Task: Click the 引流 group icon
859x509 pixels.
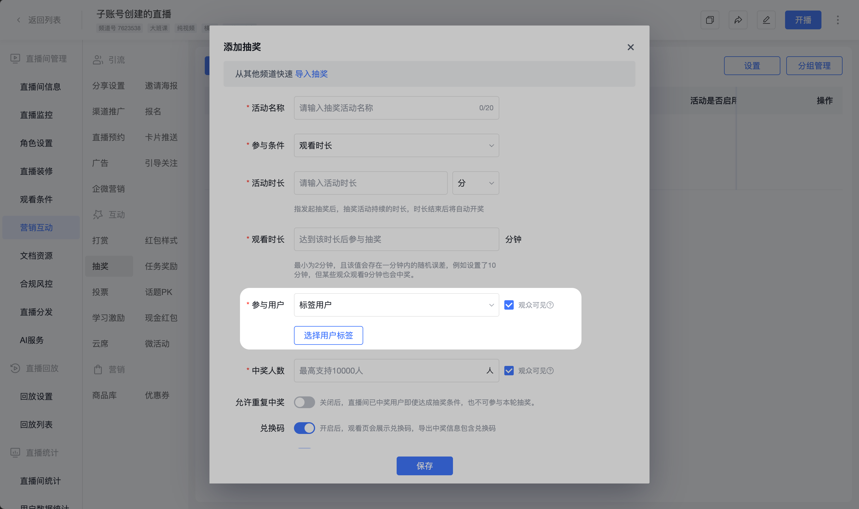Action: tap(98, 60)
